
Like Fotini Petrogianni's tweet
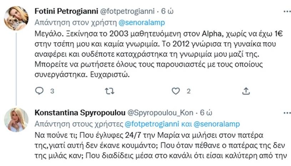coord(176,92)
